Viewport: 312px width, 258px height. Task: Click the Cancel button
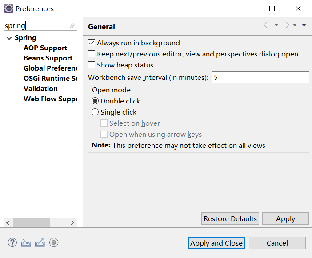coord(277,243)
